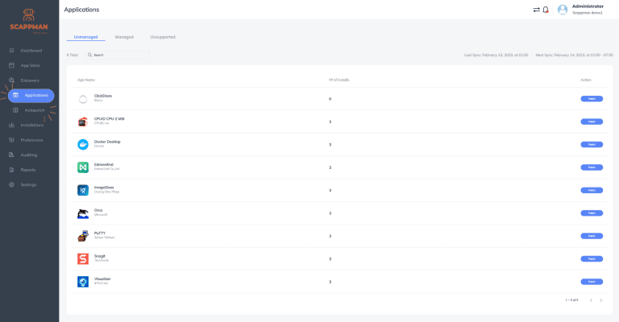Click the Snagit app icon
This screenshot has width=619, height=322.
pos(82,259)
